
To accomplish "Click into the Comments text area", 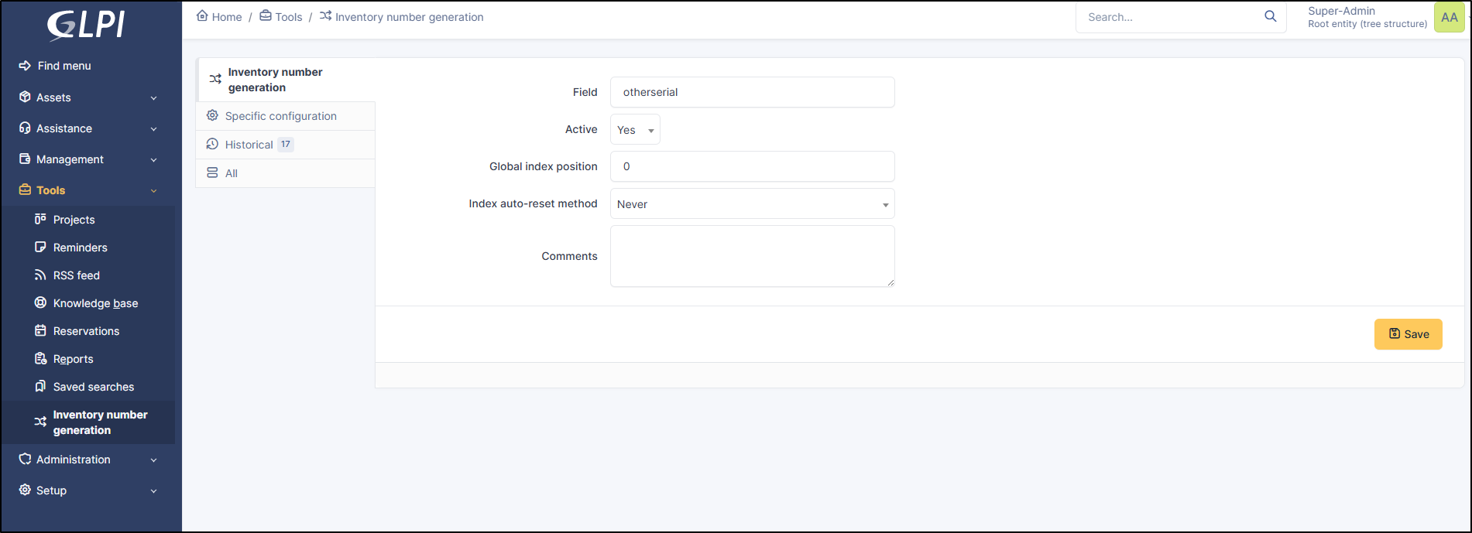I will coord(752,256).
